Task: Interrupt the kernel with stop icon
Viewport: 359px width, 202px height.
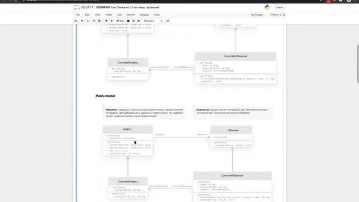Action: (128, 21)
